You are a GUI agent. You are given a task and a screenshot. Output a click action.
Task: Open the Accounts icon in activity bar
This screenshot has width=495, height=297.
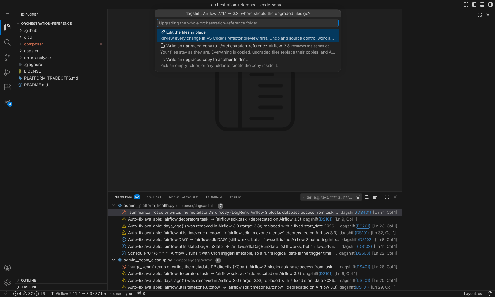pos(7,268)
